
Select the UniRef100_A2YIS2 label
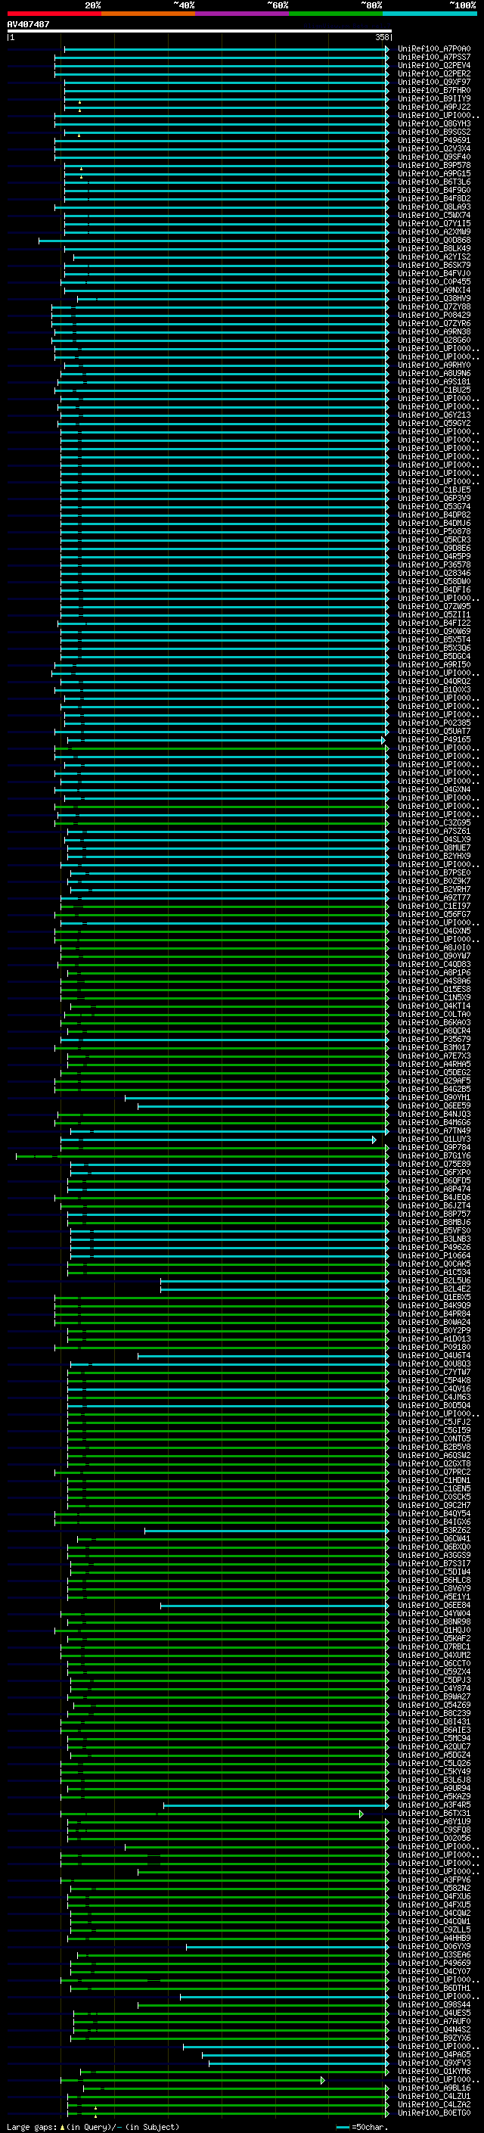click(x=433, y=257)
